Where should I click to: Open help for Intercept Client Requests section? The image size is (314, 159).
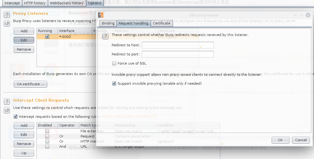click(7, 101)
